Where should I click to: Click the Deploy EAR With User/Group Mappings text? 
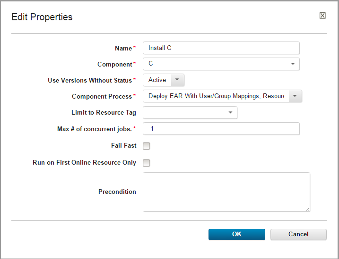216,96
